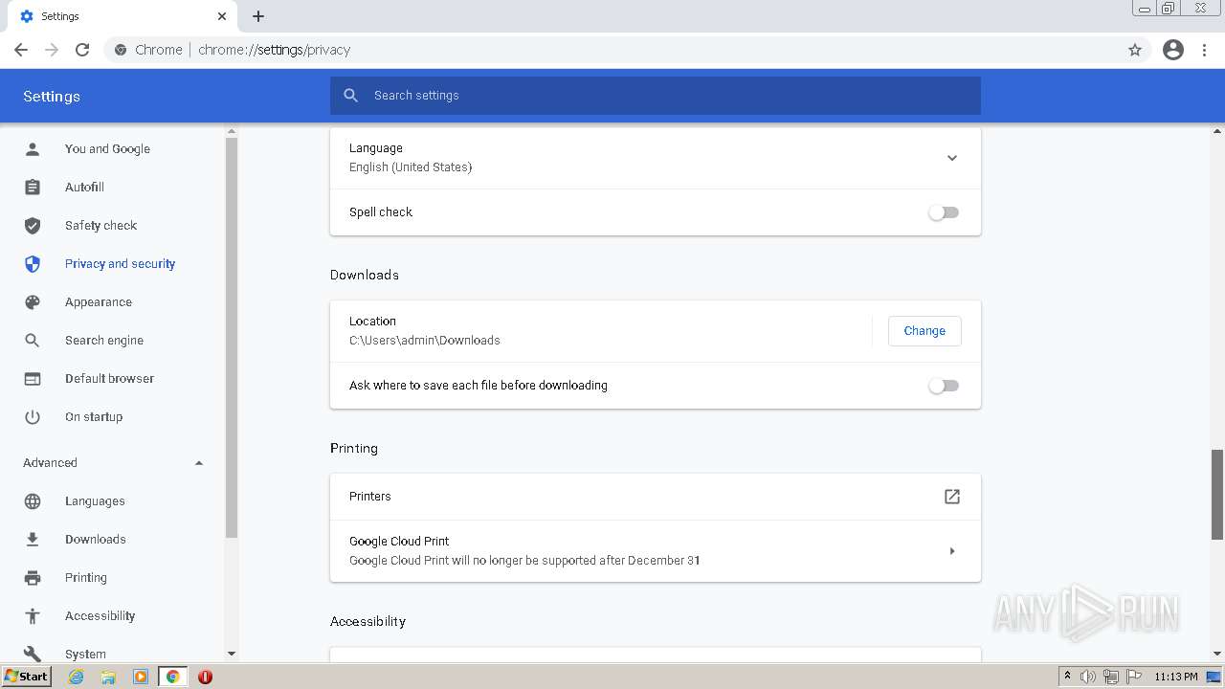Click the Appearance palette icon
This screenshot has width=1225, height=689.
[33, 302]
